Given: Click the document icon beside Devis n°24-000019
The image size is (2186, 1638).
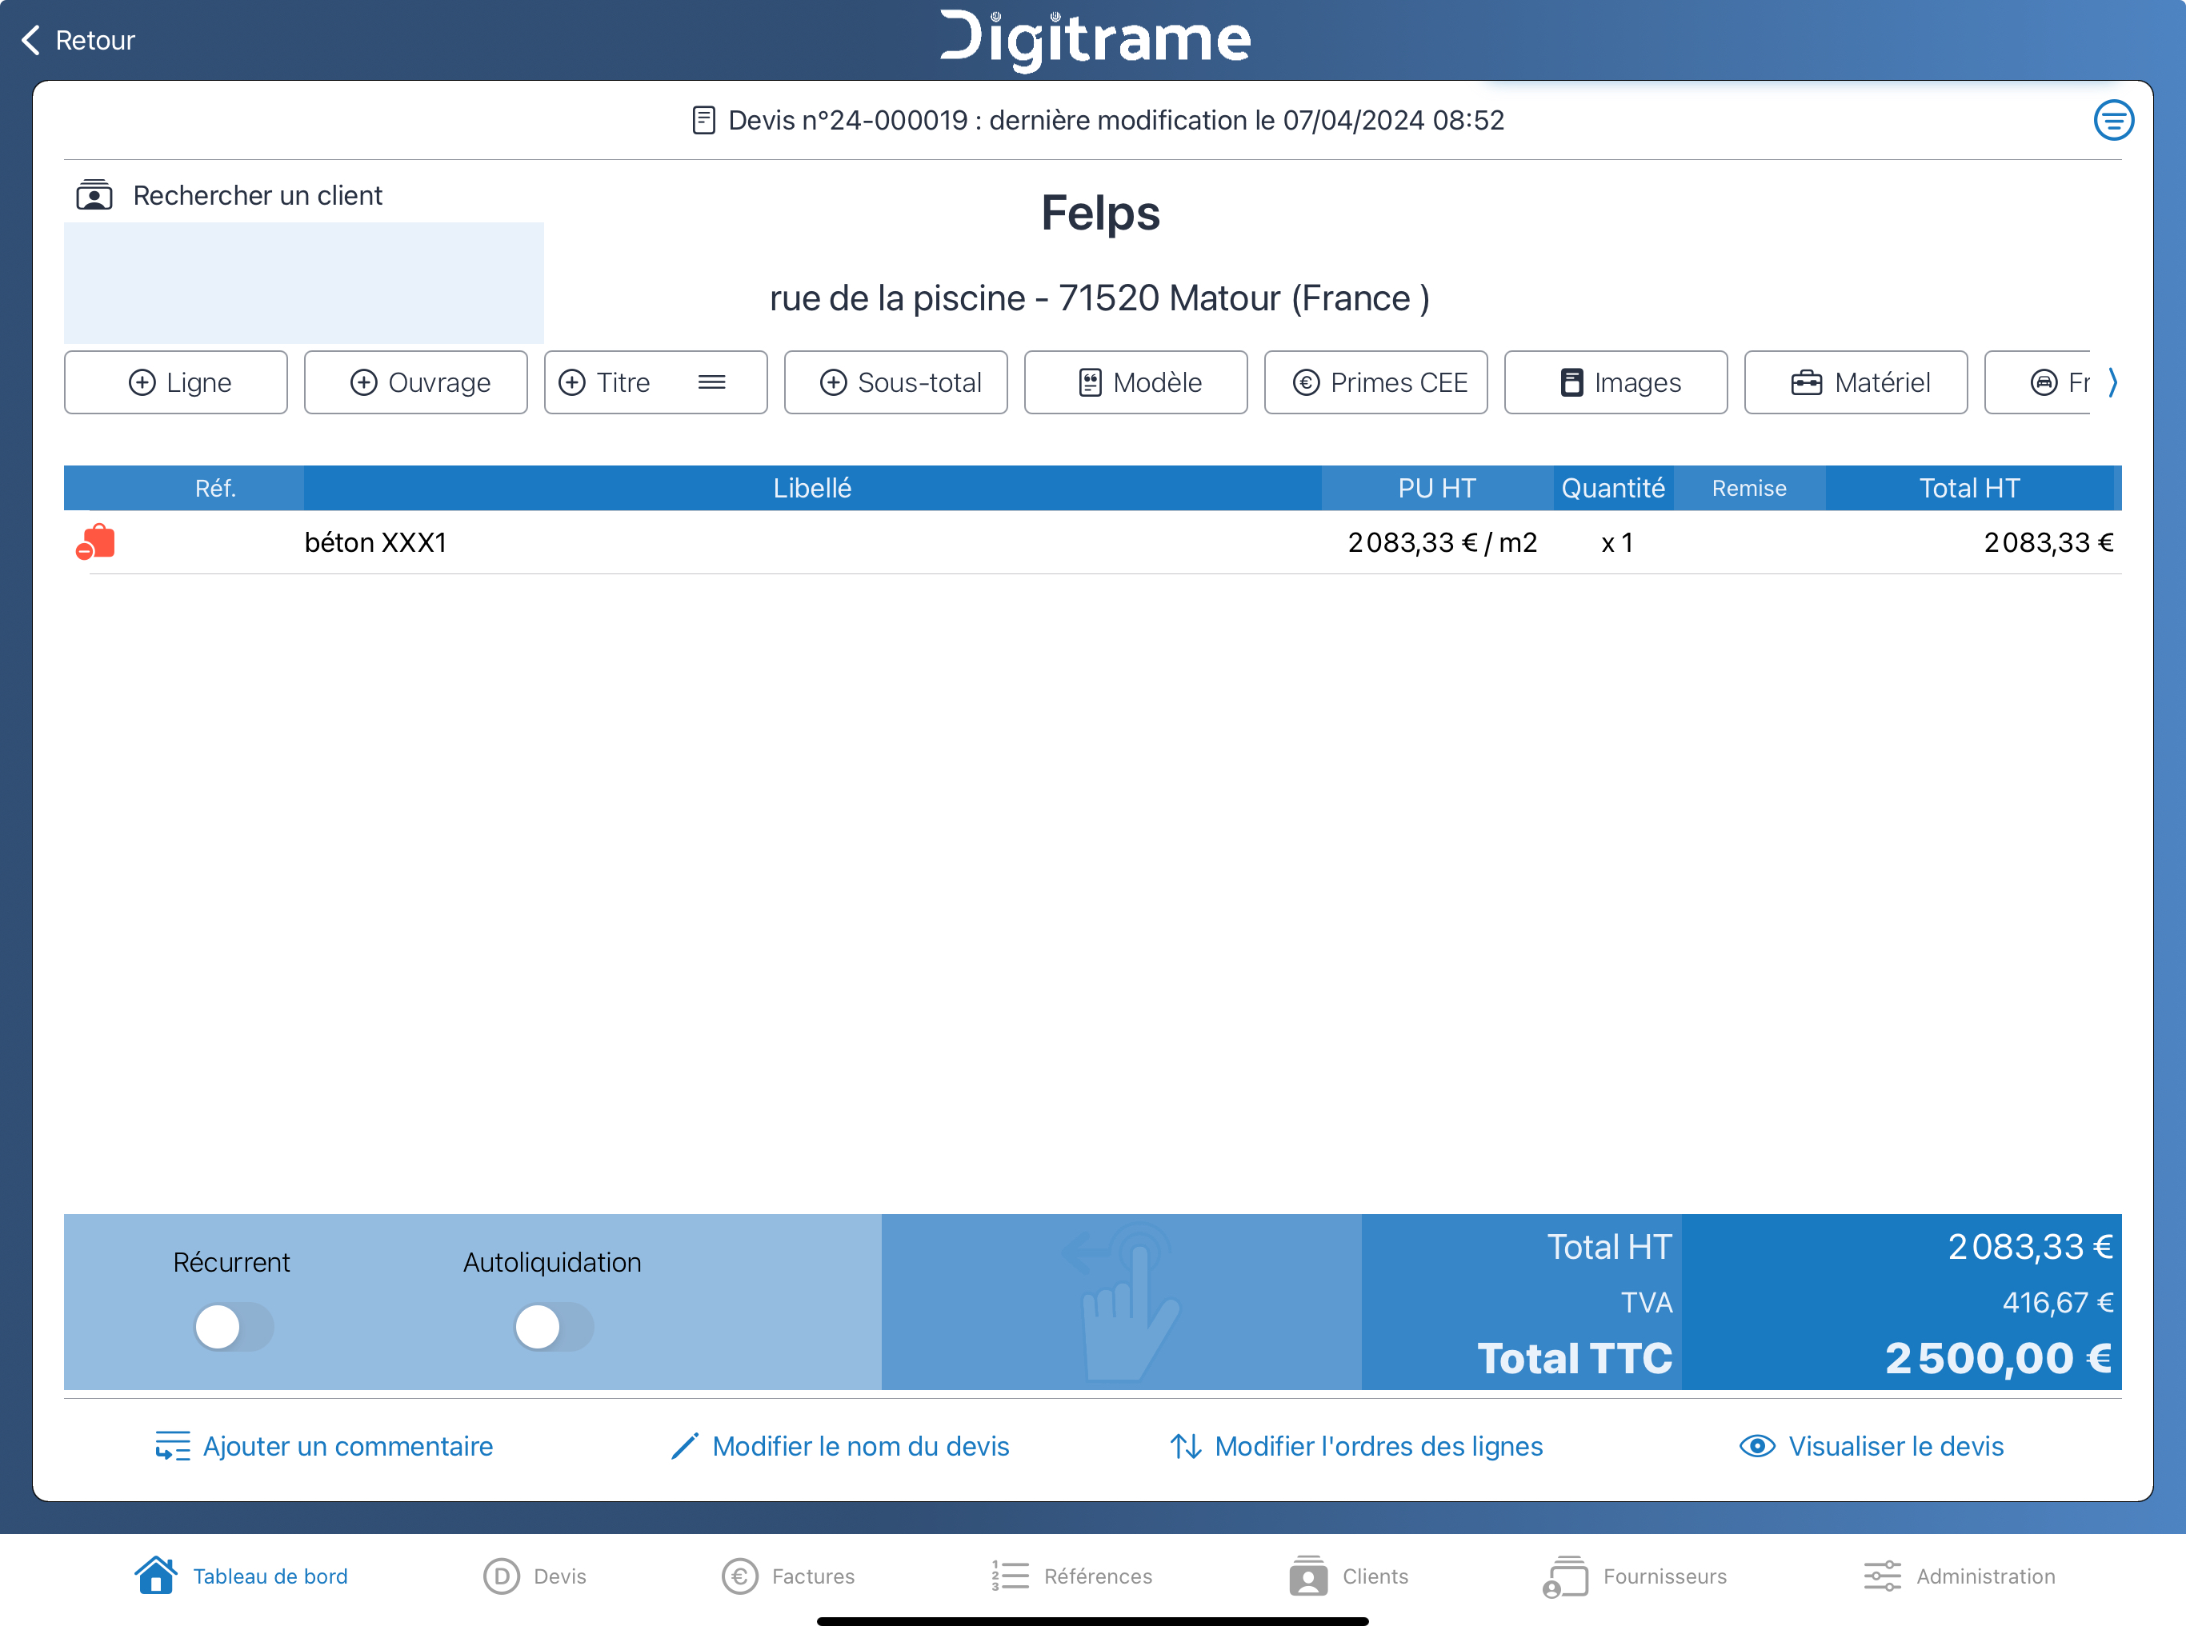Looking at the screenshot, I should 703,121.
